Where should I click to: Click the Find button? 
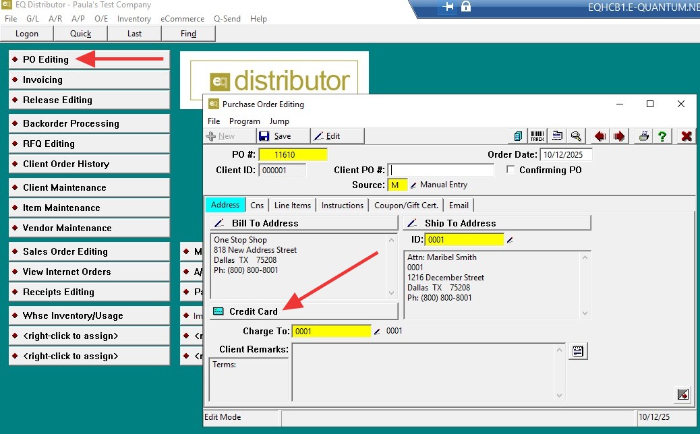click(x=188, y=34)
